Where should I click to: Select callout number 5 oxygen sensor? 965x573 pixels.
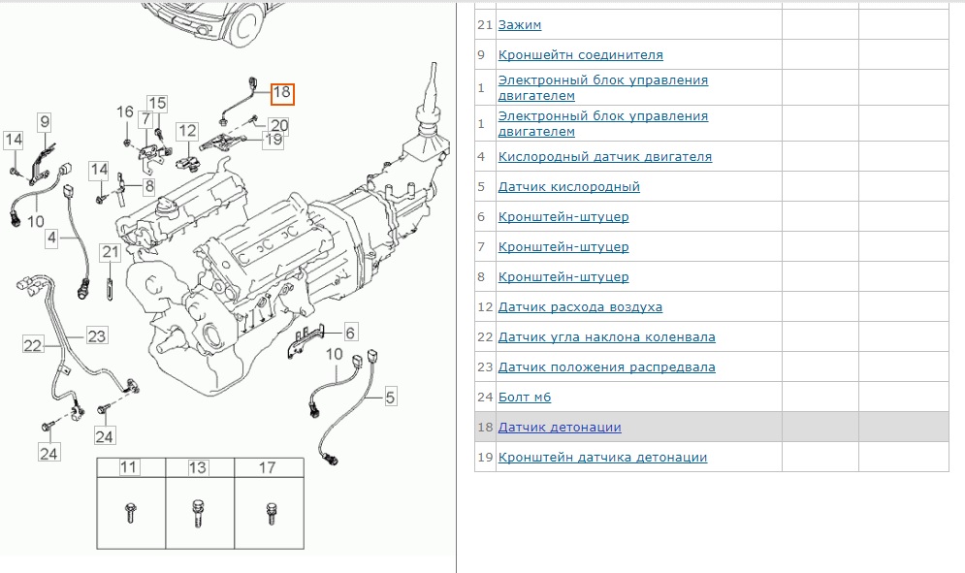click(391, 396)
